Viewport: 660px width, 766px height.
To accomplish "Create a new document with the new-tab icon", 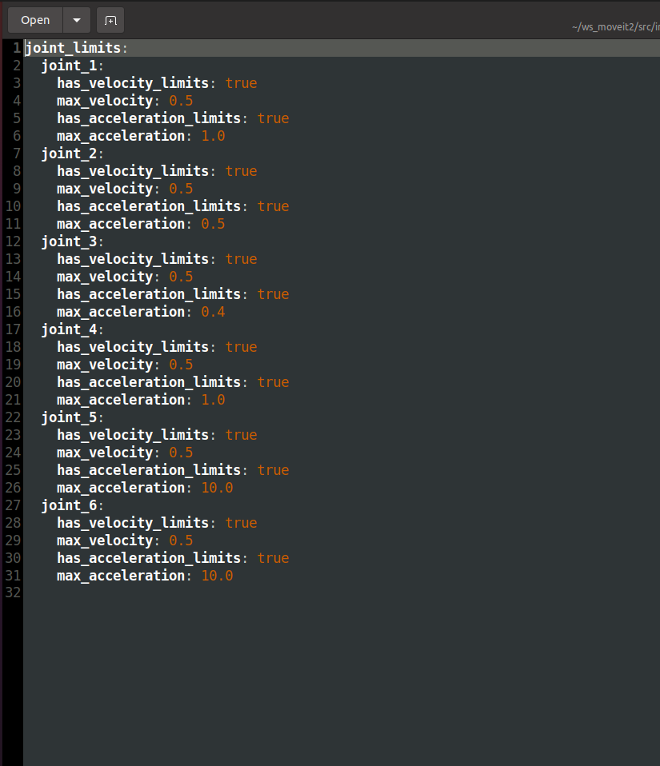I will pyautogui.click(x=110, y=19).
